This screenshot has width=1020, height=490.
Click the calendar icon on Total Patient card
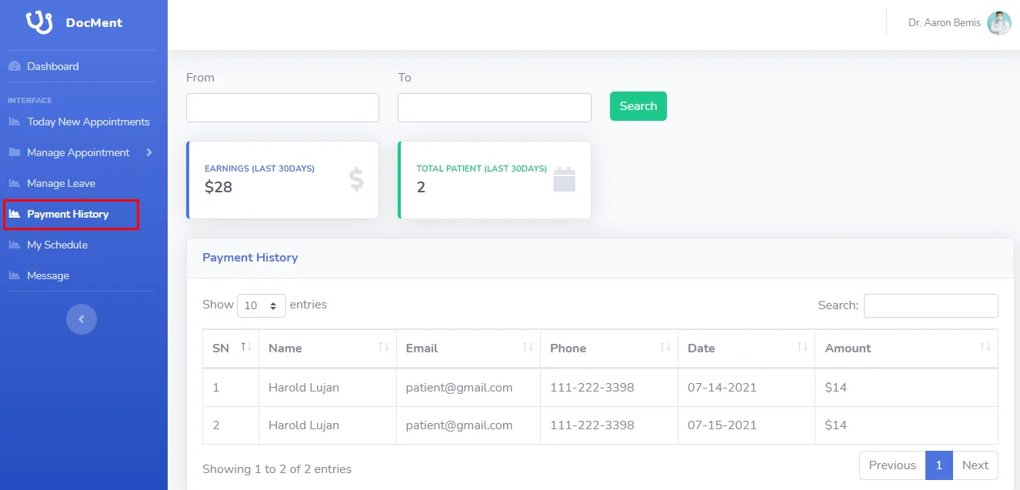[x=565, y=179]
